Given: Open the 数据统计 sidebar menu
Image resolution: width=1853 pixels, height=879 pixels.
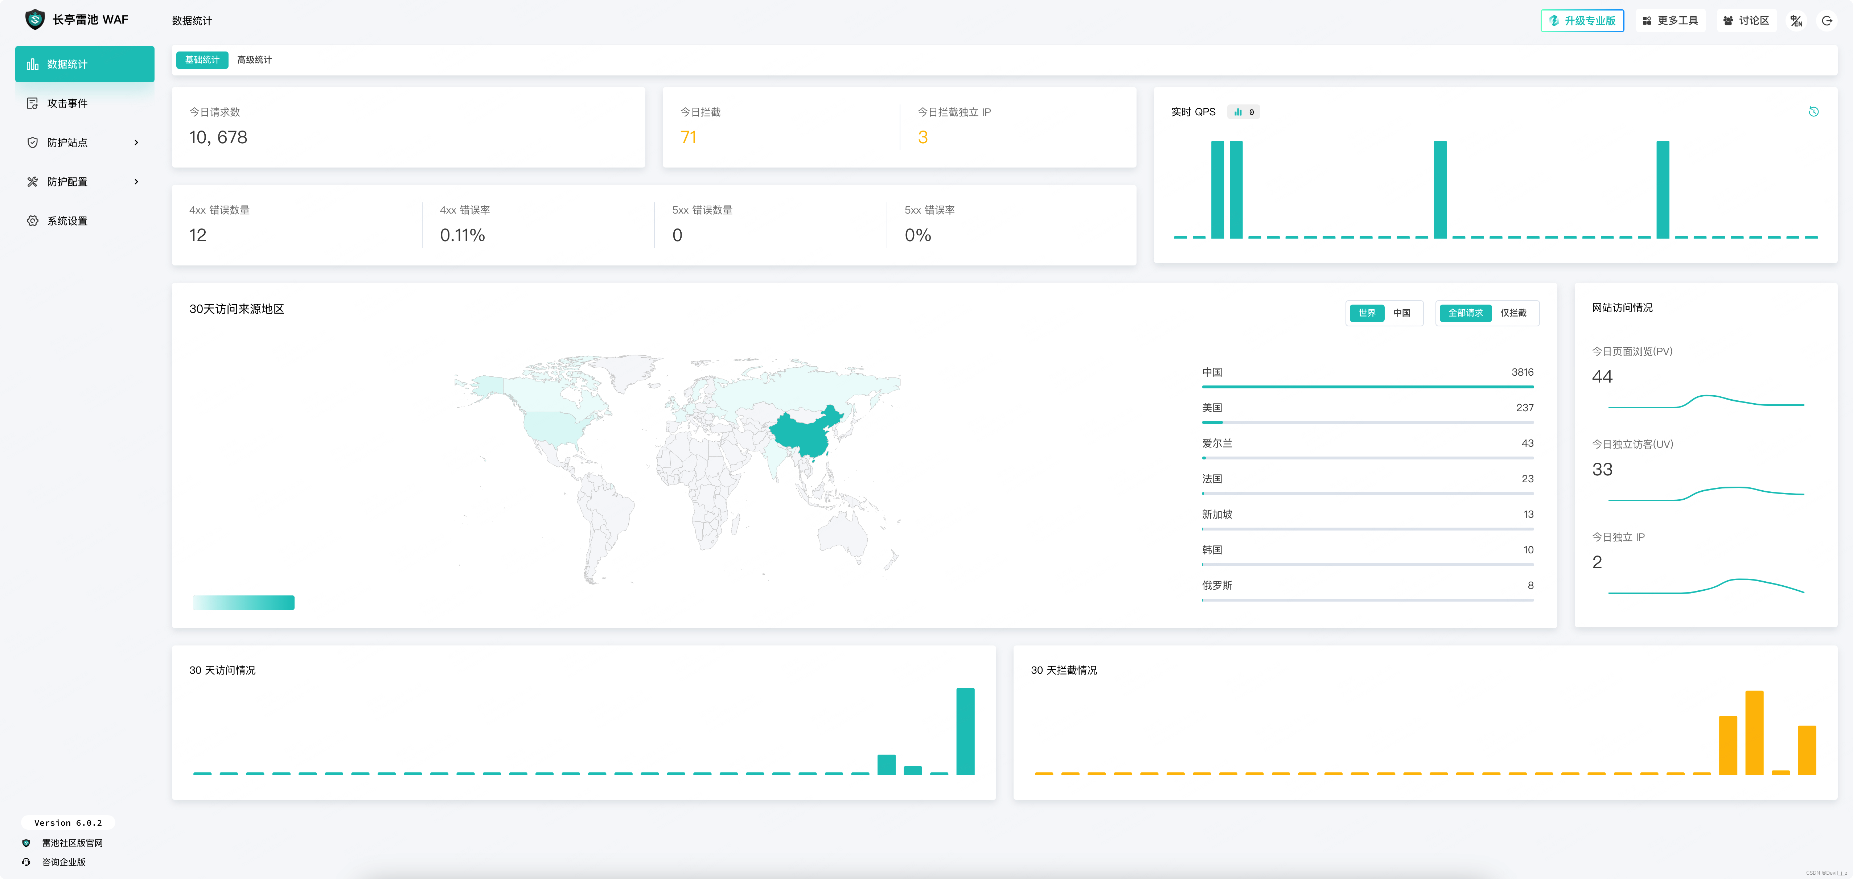Looking at the screenshot, I should click(x=84, y=64).
